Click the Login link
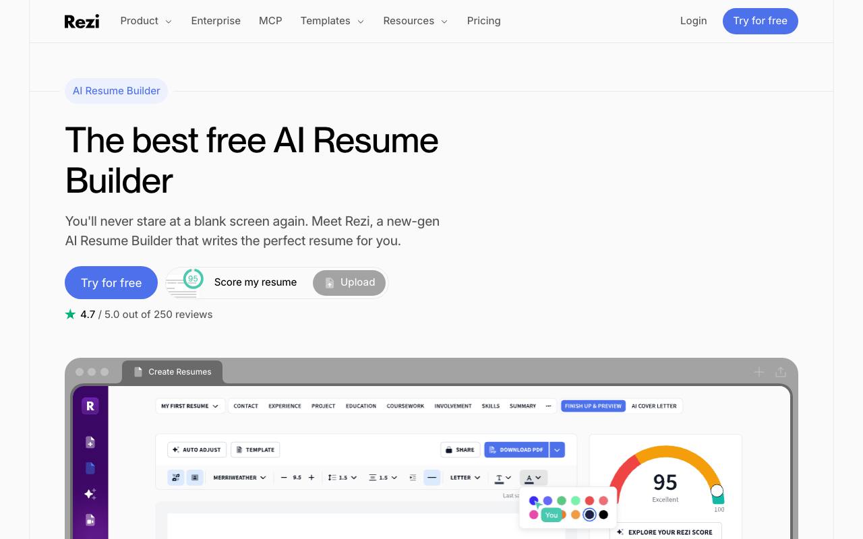The height and width of the screenshot is (539, 863). 693,21
